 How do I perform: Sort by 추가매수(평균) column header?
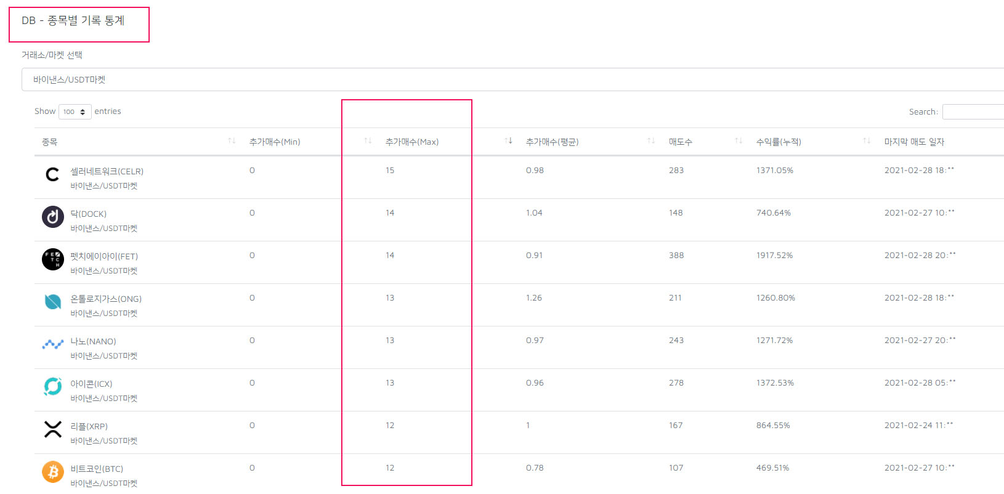[552, 142]
